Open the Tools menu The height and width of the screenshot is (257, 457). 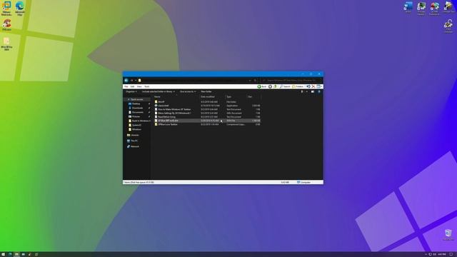[x=147, y=86]
